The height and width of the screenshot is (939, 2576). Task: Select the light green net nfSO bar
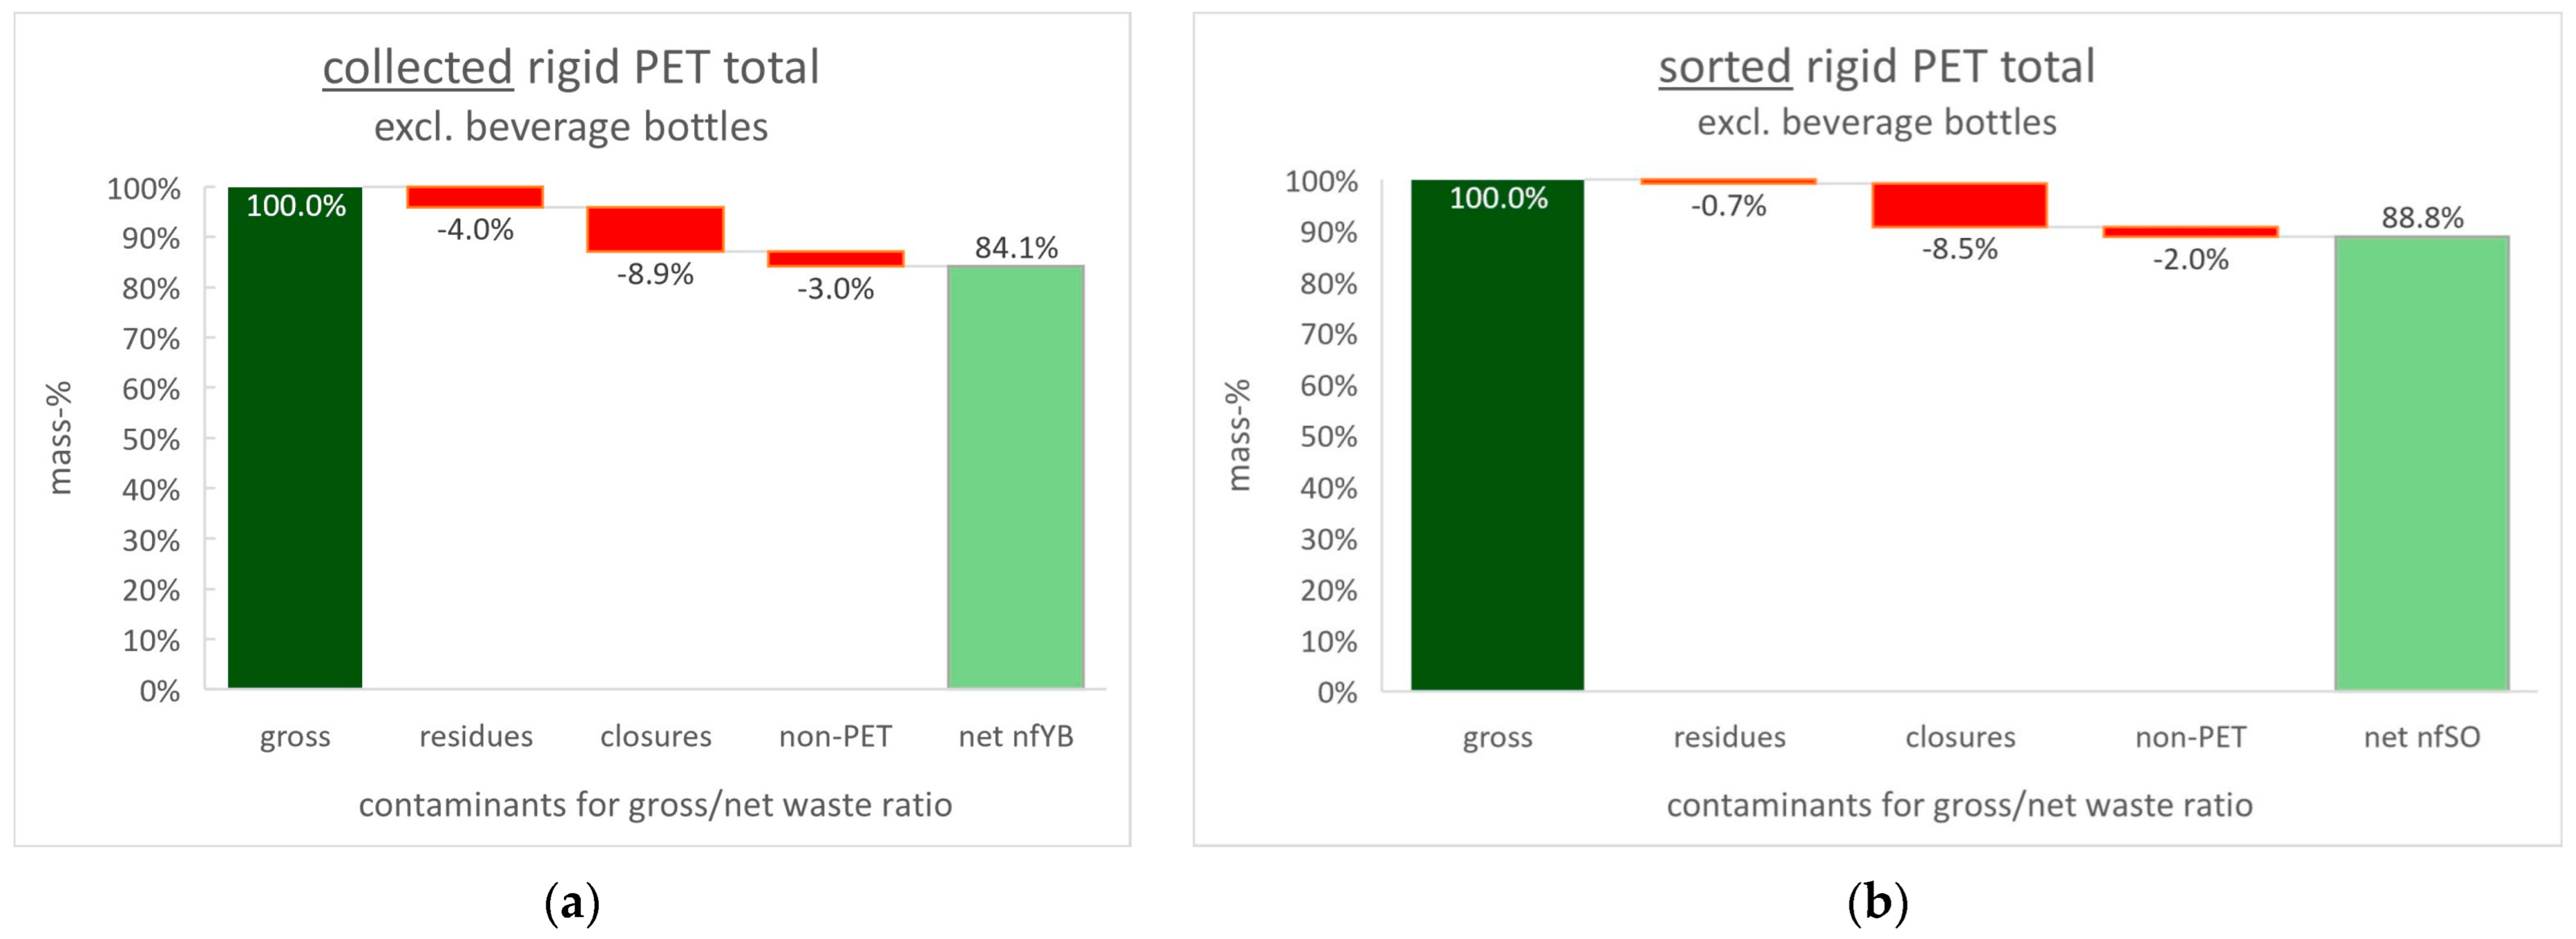(2421, 464)
